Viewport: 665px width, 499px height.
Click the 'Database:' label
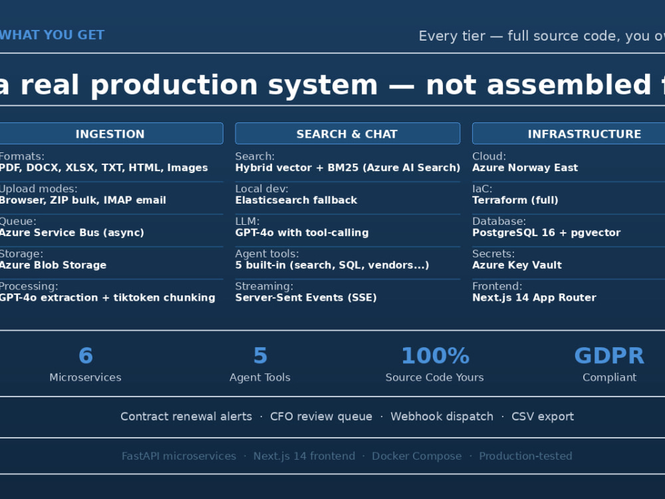tap(499, 221)
